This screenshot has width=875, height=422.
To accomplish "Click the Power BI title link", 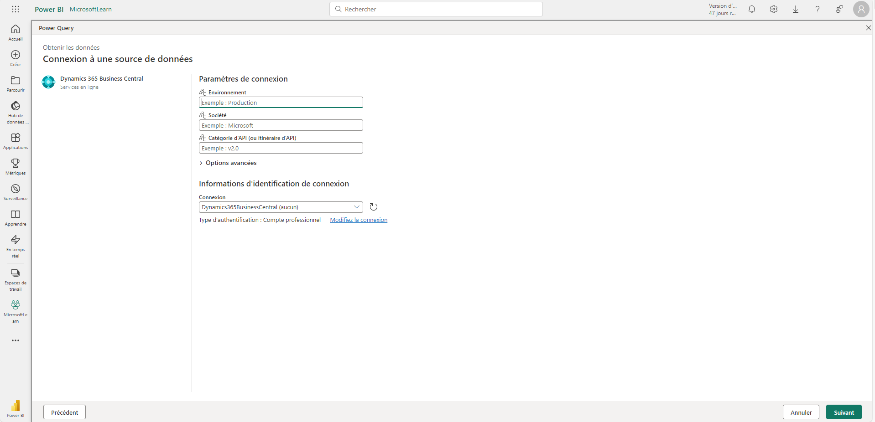I will click(x=49, y=9).
